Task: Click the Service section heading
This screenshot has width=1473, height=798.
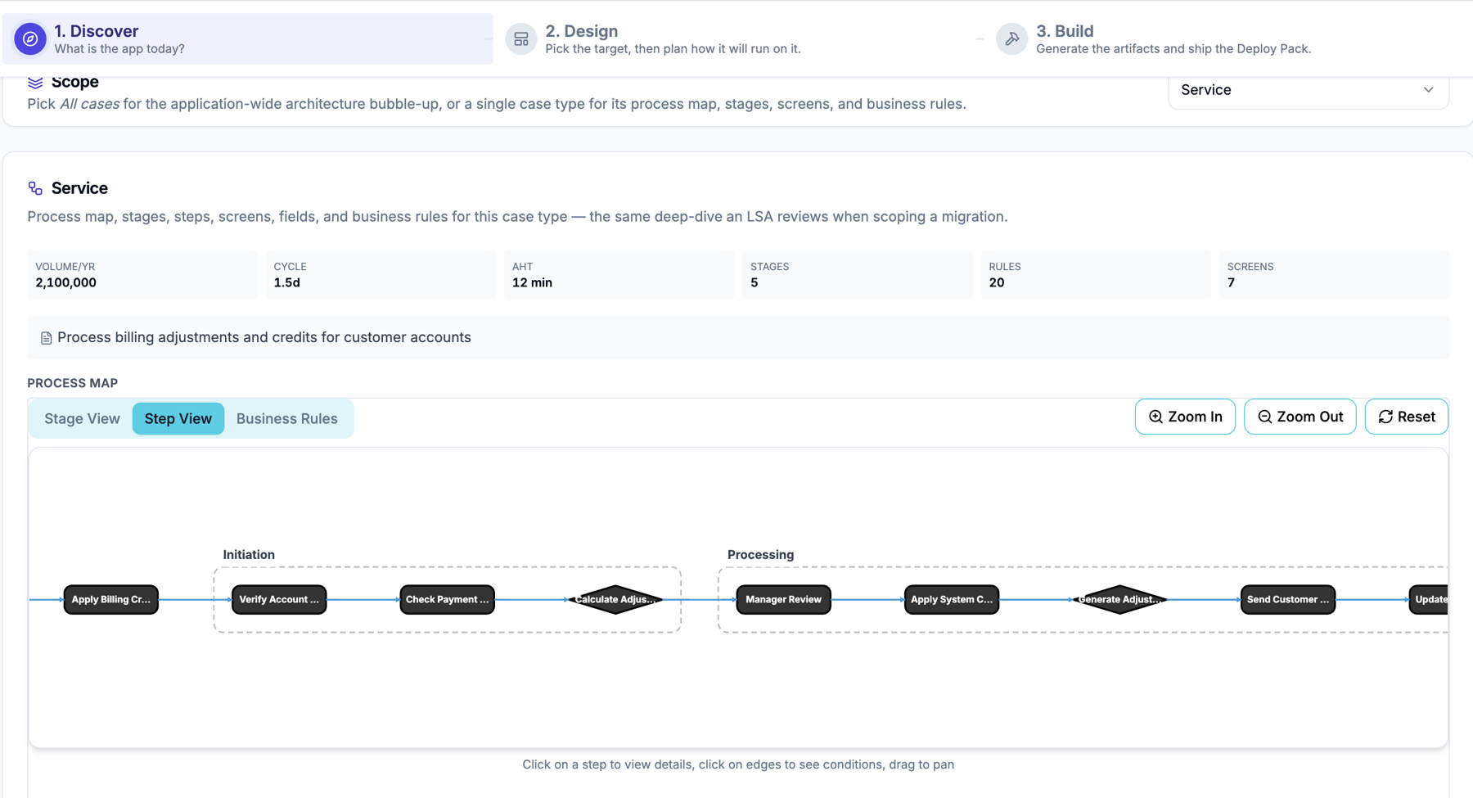Action: (79, 188)
